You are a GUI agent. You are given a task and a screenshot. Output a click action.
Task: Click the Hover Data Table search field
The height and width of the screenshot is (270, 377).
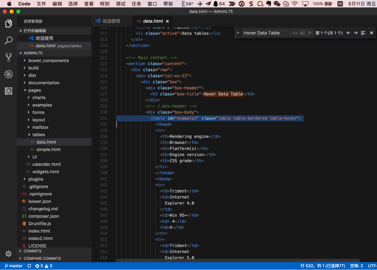tap(266, 33)
